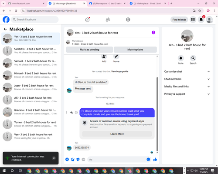This screenshot has width=218, height=174.
Task: React to the sent message with emoji
Action: point(76,113)
